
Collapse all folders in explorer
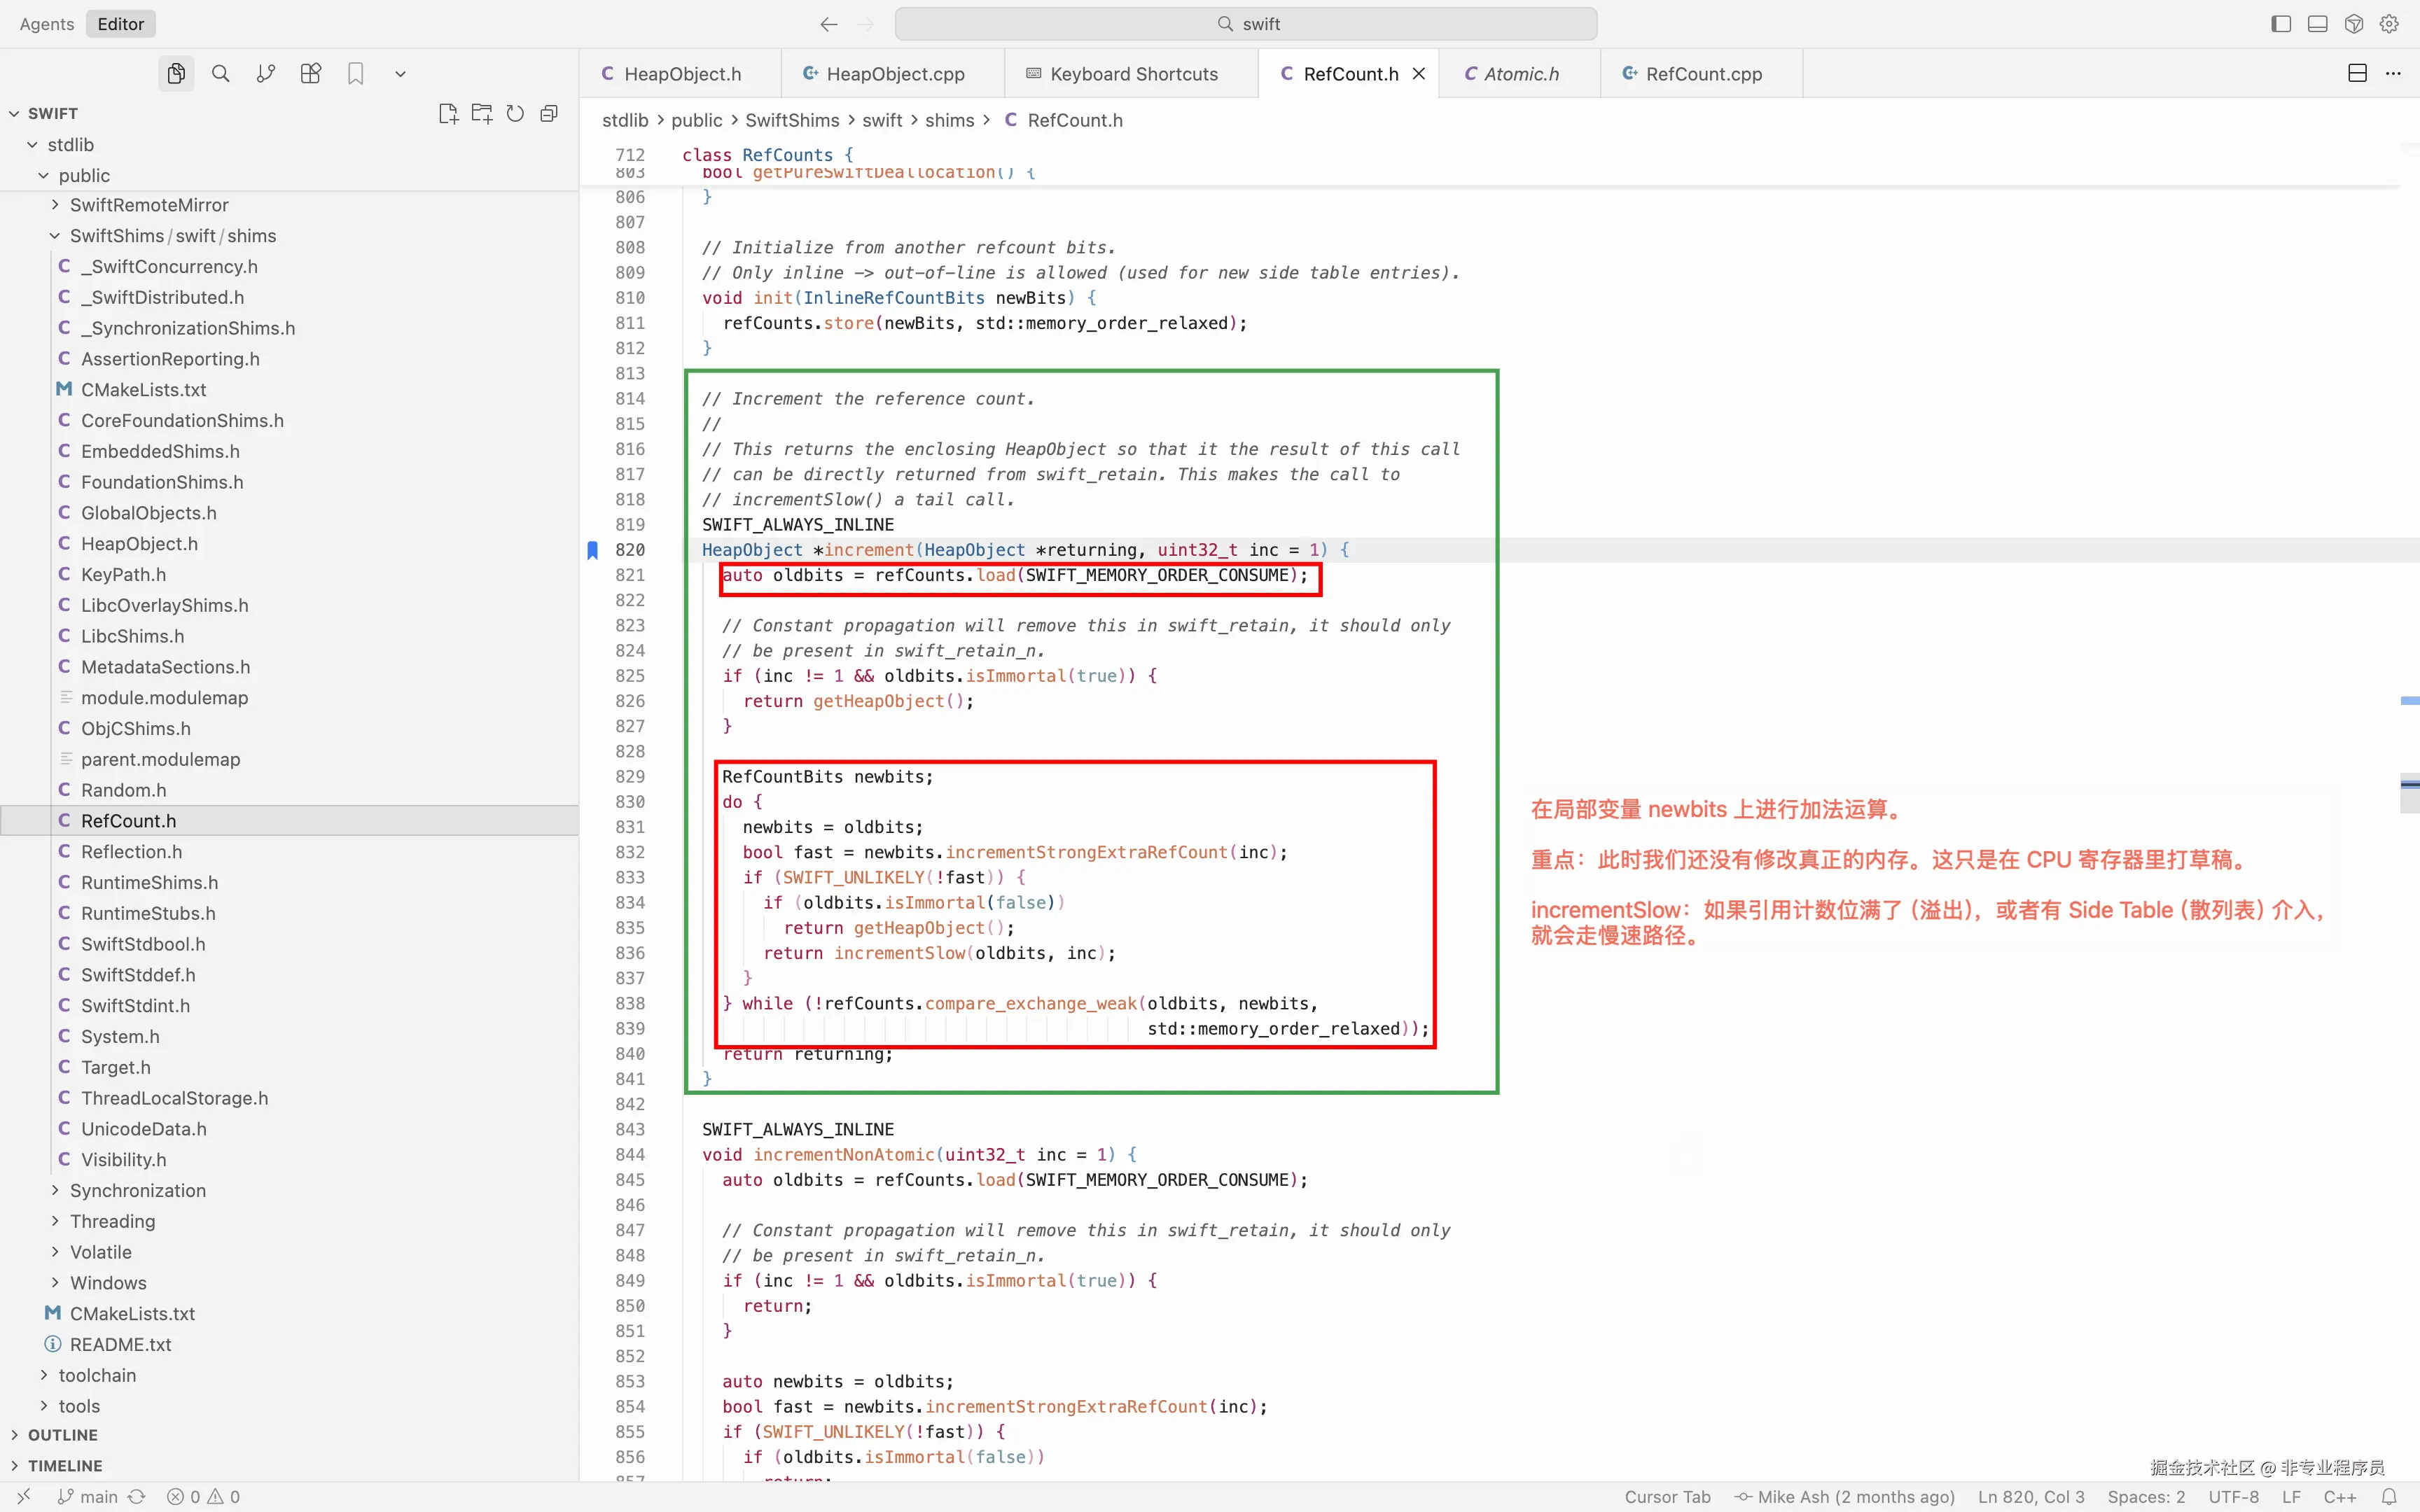point(549,114)
